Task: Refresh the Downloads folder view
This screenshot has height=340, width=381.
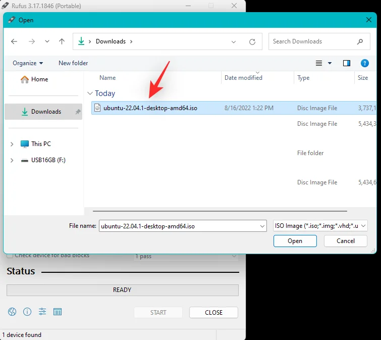Action: (252, 41)
